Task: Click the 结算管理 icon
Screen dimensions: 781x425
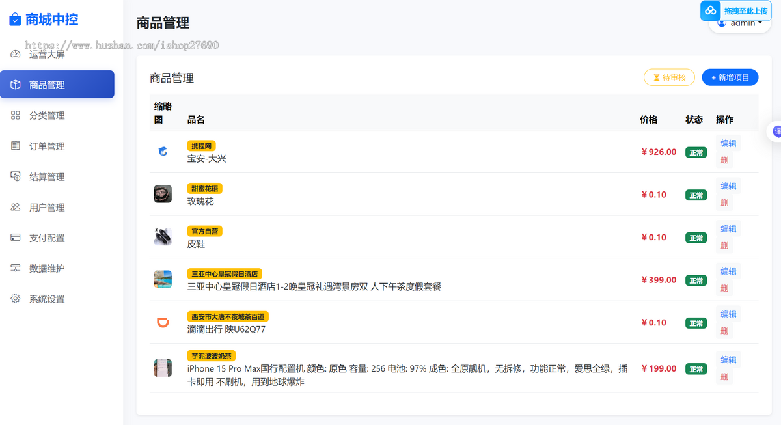Action: point(16,176)
